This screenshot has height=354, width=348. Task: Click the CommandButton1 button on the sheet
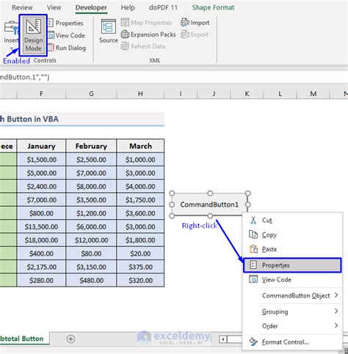click(209, 204)
